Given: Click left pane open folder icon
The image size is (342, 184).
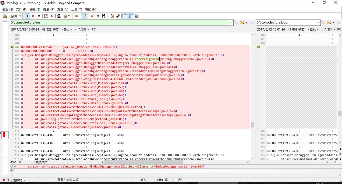Looking at the screenshot, I should click(242, 22).
